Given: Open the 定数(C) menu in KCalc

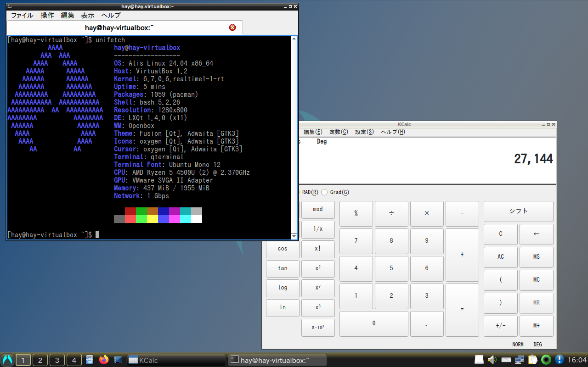Looking at the screenshot, I should (x=339, y=132).
